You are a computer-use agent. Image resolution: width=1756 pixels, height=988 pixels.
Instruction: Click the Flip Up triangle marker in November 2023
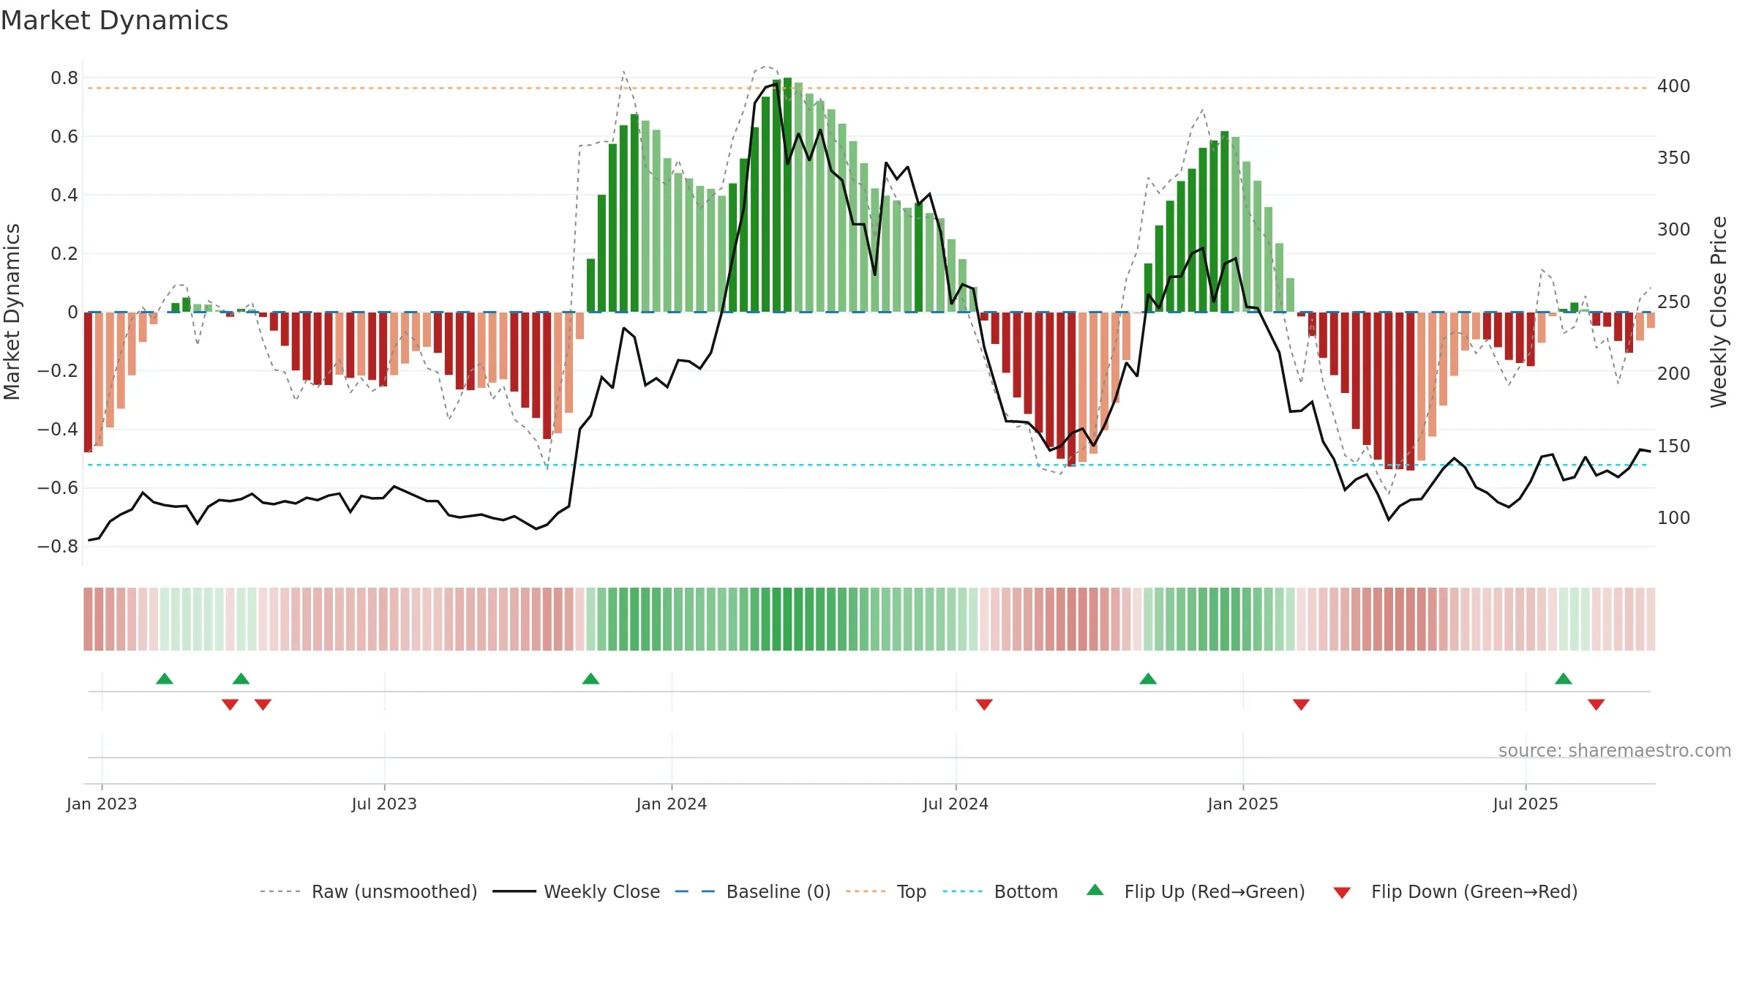click(x=591, y=678)
